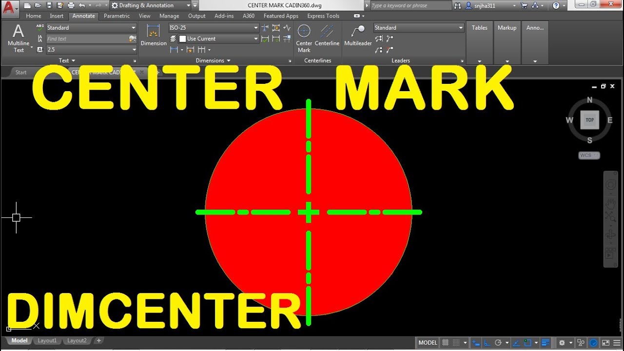Image resolution: width=624 pixels, height=351 pixels.
Task: Toggle Object Snap square icon
Action: (527, 343)
